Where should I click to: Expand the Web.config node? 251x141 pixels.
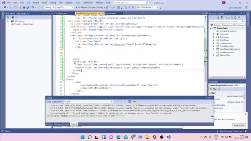[x=213, y=55]
